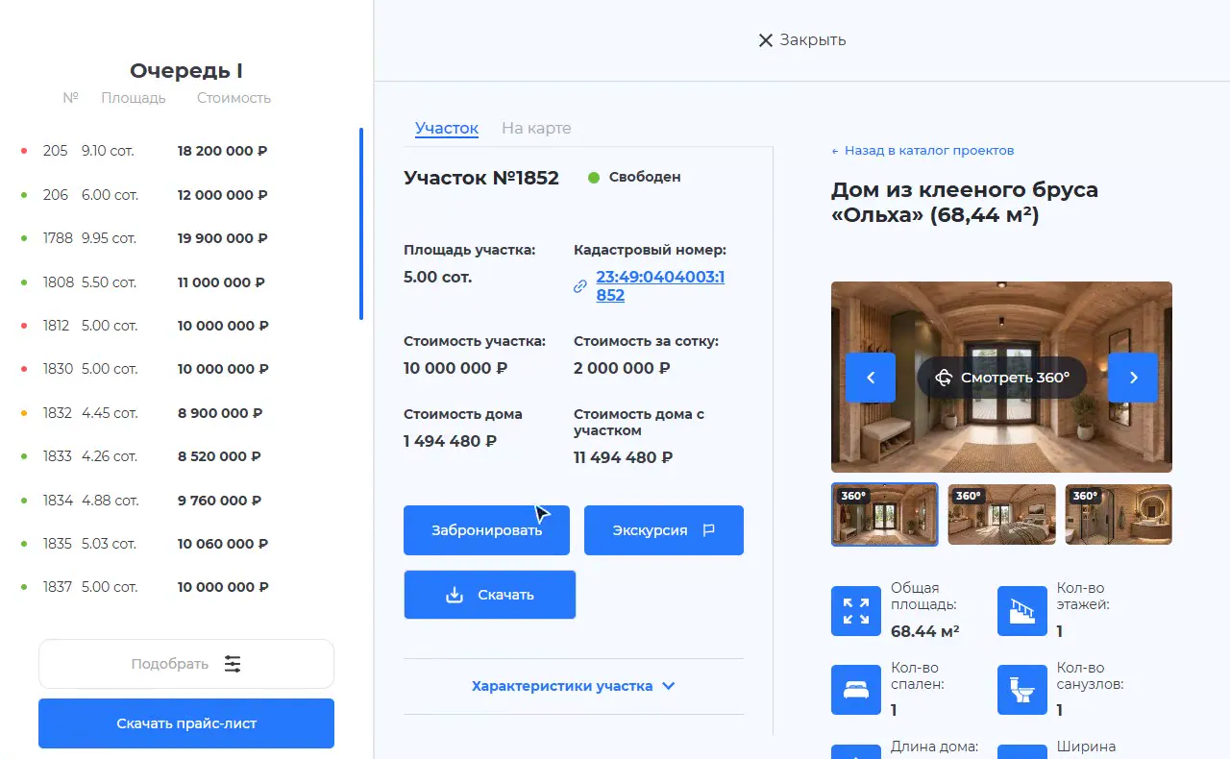Image resolution: width=1230 pixels, height=759 pixels.
Task: Click the bed icon for bedrooms count
Action: [x=856, y=690]
